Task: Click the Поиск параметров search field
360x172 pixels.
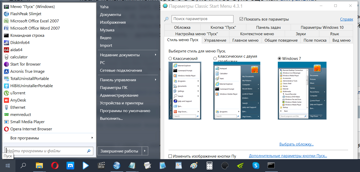Action: (202, 19)
